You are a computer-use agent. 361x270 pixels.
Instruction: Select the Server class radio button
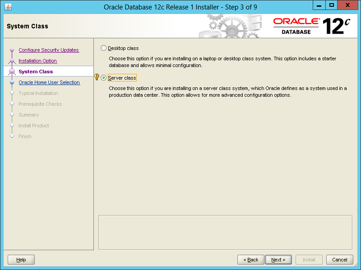104,78
